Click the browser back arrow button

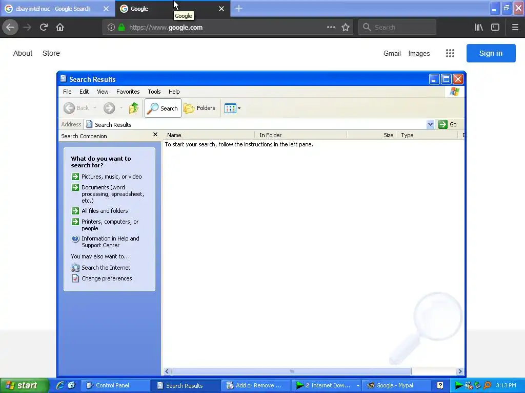10,27
